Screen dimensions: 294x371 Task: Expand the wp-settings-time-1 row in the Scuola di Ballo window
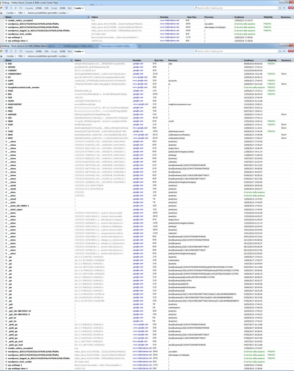click(x=6, y=41)
